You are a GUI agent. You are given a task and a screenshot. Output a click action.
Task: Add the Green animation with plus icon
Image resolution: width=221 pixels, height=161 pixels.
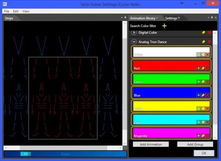coord(199,82)
